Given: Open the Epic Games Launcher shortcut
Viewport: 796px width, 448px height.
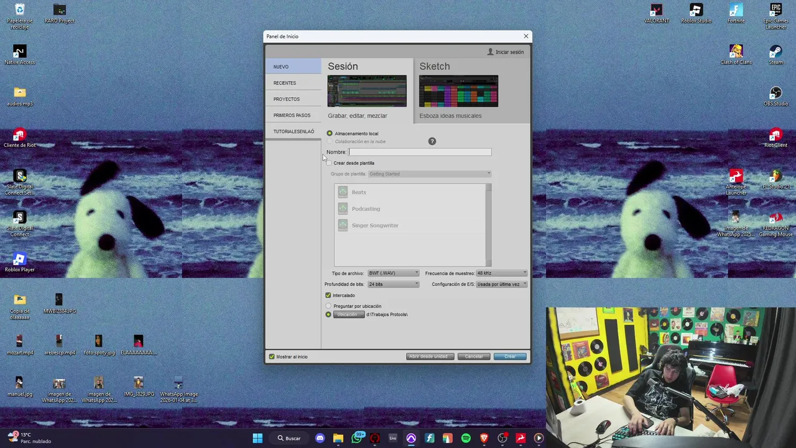Looking at the screenshot, I should click(x=775, y=17).
